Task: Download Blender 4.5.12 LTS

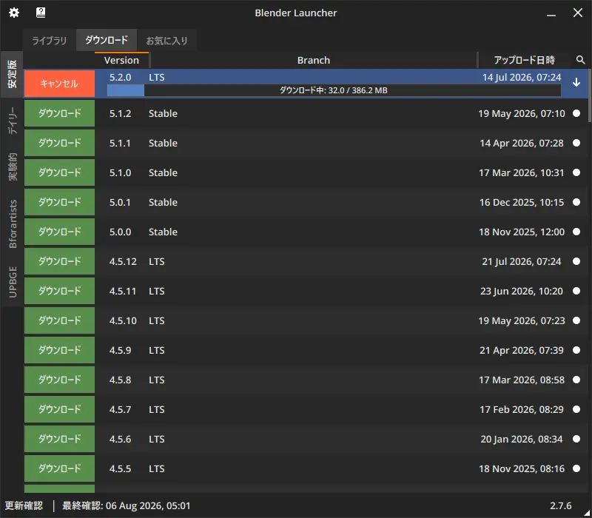Action: [60, 261]
